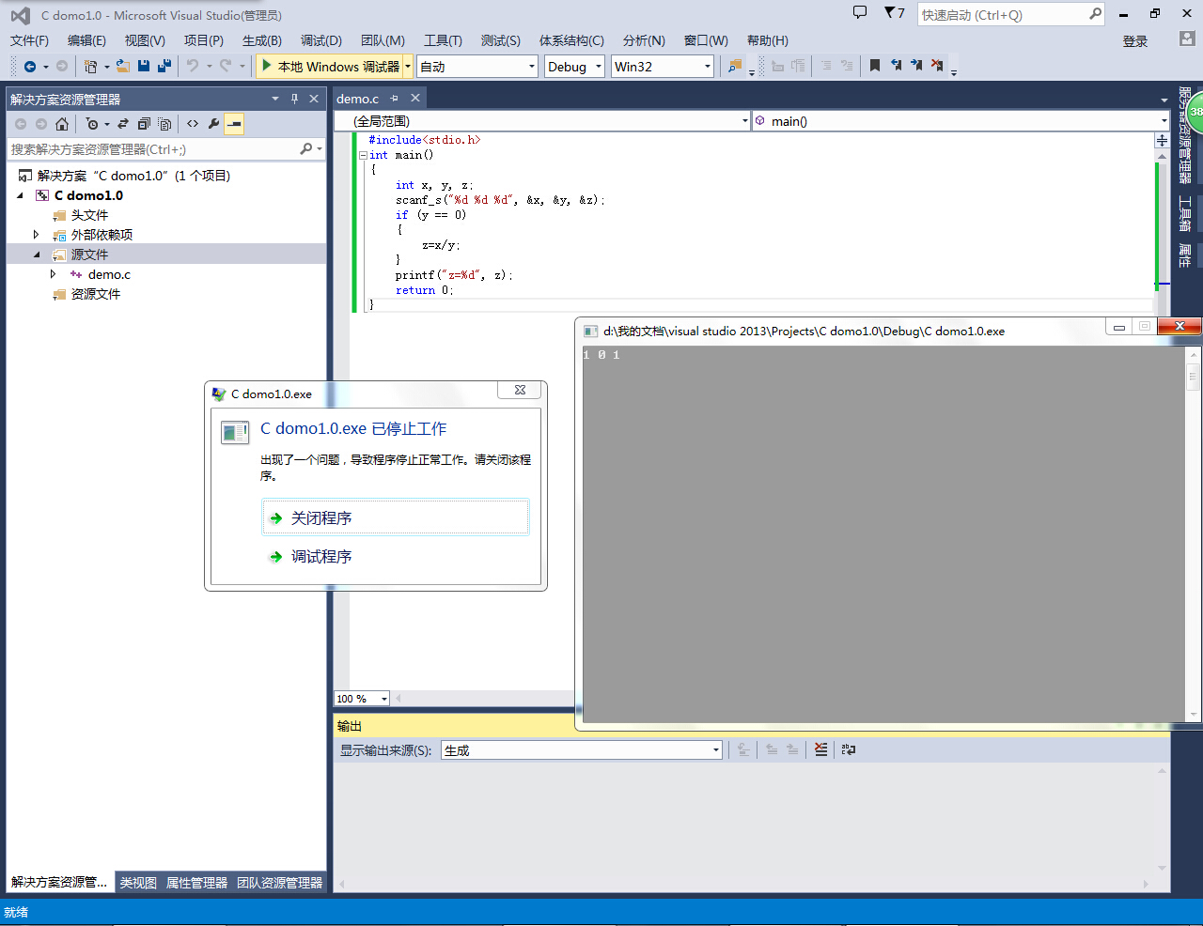Click the feedback speech bubble icon
The image size is (1203, 926).
(859, 12)
